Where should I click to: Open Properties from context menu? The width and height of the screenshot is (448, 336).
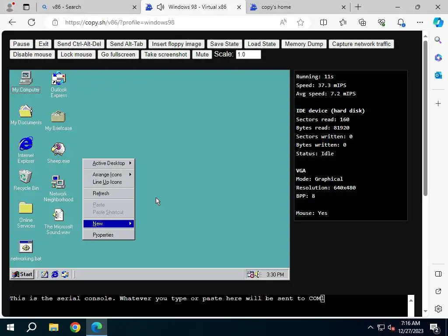click(x=108, y=235)
